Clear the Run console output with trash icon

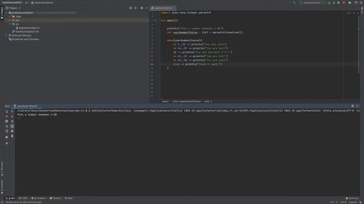tap(13, 136)
